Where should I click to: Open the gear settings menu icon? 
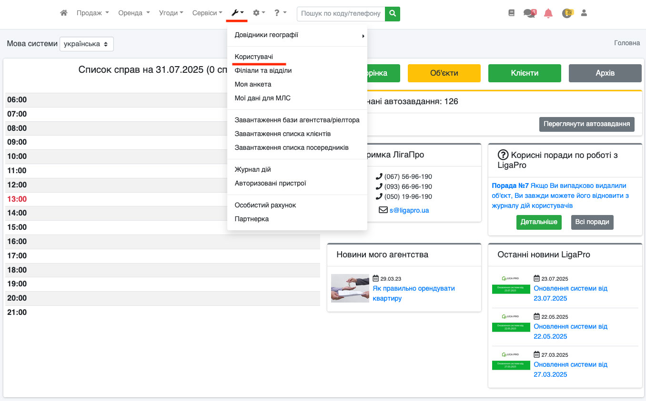click(x=259, y=13)
